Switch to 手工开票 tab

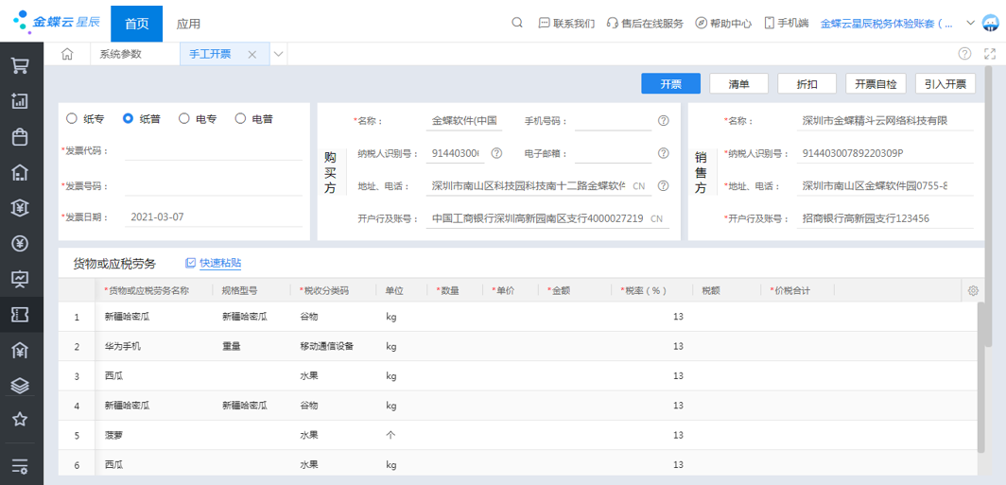click(x=211, y=55)
